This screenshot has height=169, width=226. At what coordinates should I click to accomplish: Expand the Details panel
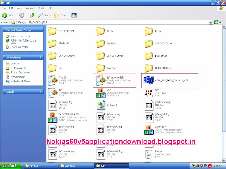(41, 92)
